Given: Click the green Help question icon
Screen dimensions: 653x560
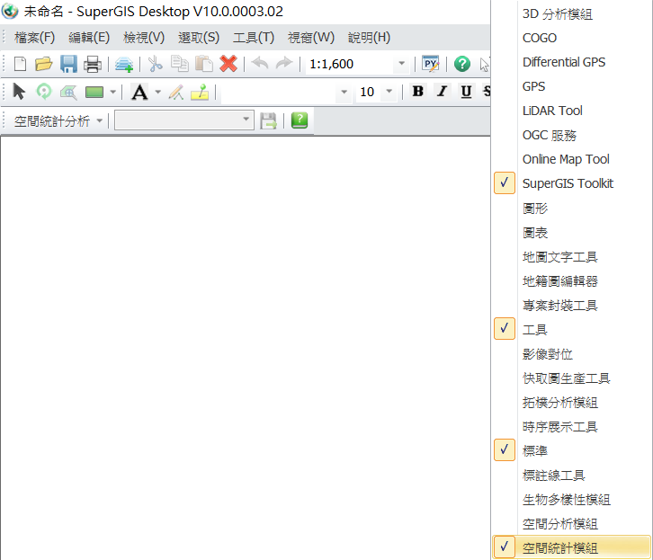Looking at the screenshot, I should pyautogui.click(x=461, y=64).
